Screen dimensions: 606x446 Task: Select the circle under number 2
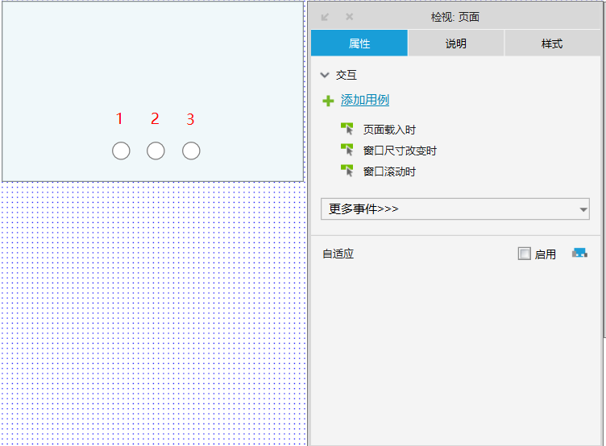[156, 151]
